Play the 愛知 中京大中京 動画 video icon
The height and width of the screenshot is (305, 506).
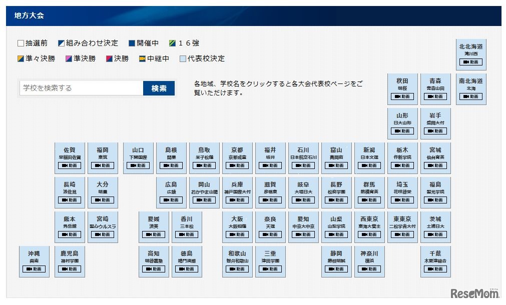303,234
